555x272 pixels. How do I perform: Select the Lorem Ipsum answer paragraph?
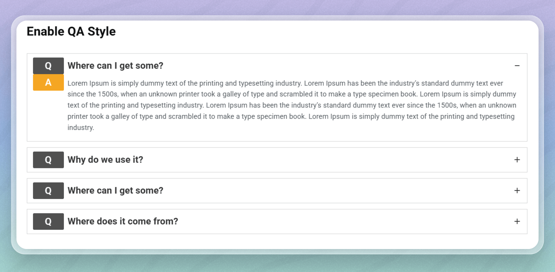[292, 105]
